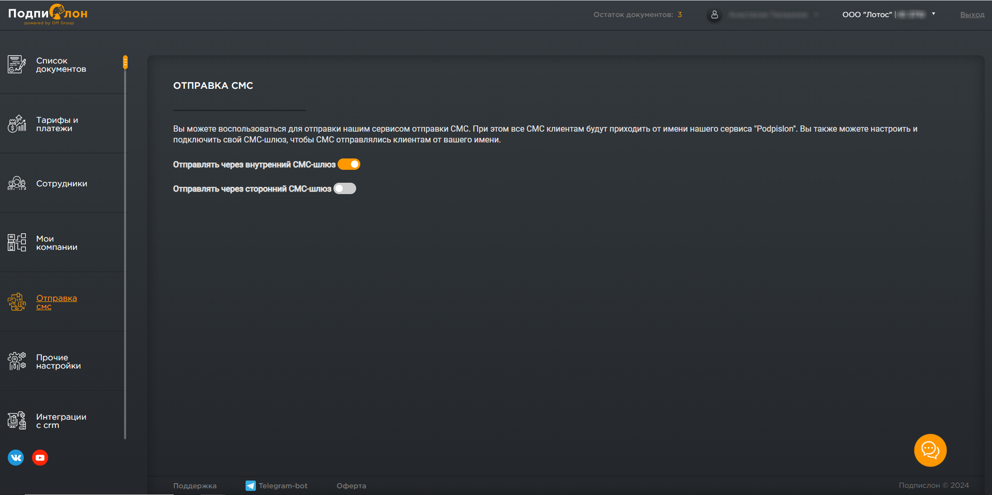
Task: Expand the ООО "Лотос" company dropdown
Action: coord(933,14)
